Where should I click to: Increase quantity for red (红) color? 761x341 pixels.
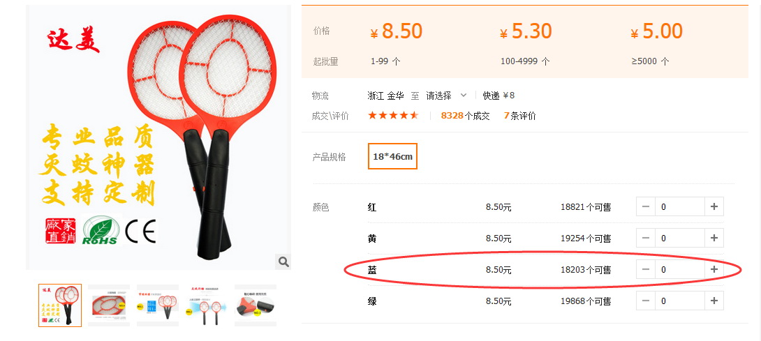(x=714, y=206)
